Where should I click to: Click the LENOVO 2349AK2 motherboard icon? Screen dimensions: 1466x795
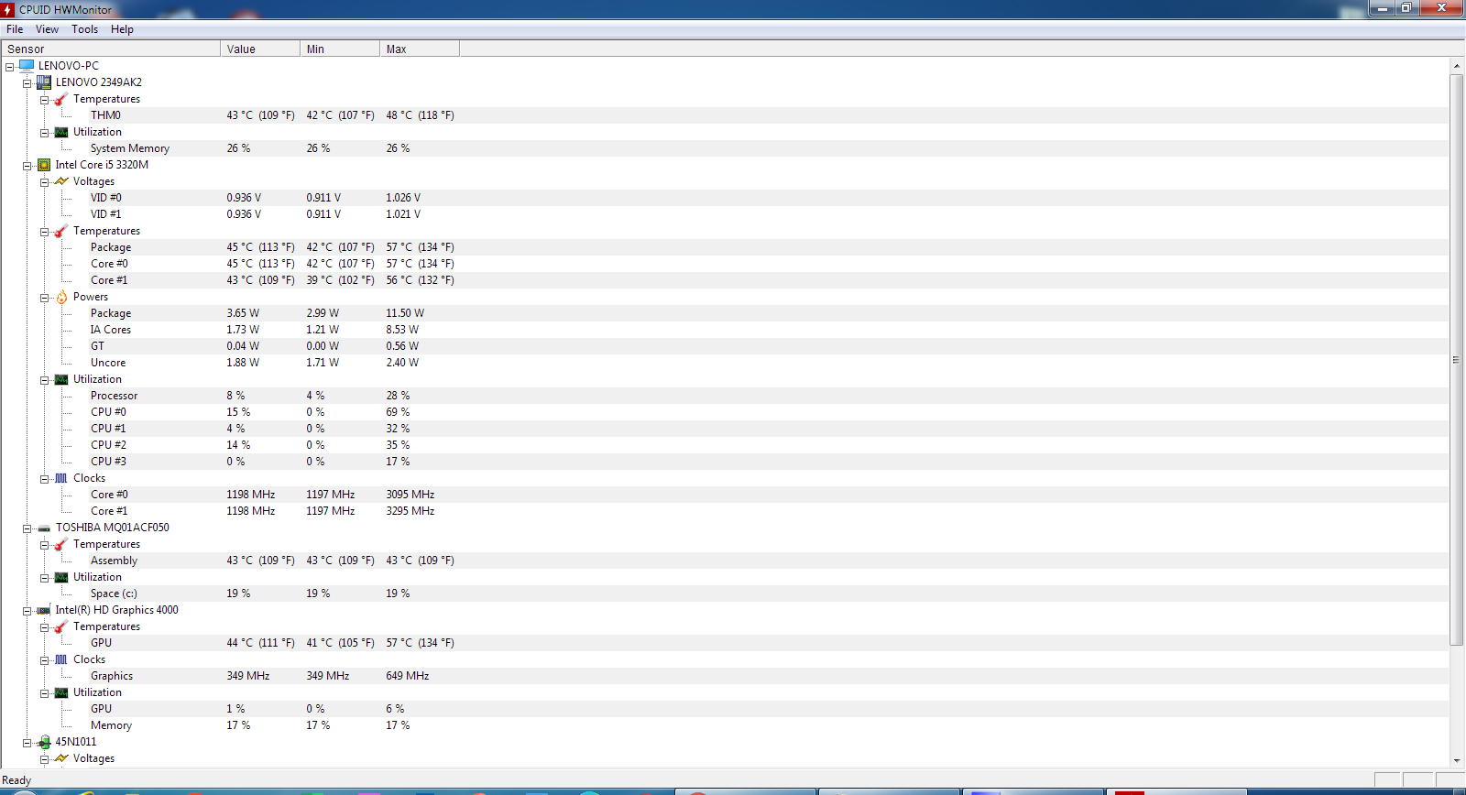pyautogui.click(x=44, y=82)
